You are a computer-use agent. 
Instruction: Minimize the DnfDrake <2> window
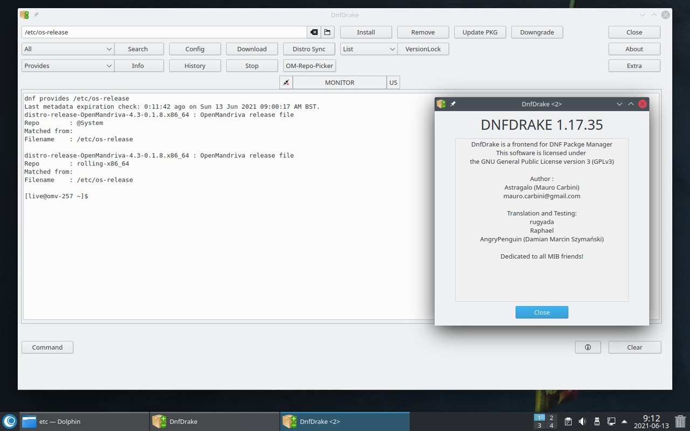pos(619,104)
